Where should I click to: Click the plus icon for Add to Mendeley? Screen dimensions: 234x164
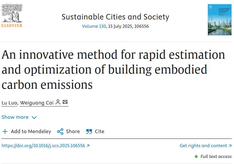tap(5, 131)
